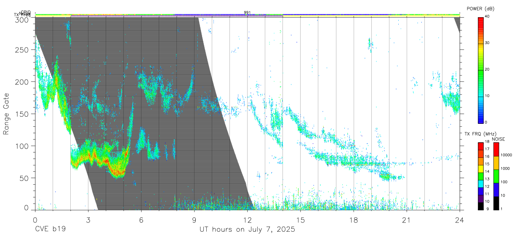
Task: Click the 150 tick on Range Gate axis
Action: (21, 114)
